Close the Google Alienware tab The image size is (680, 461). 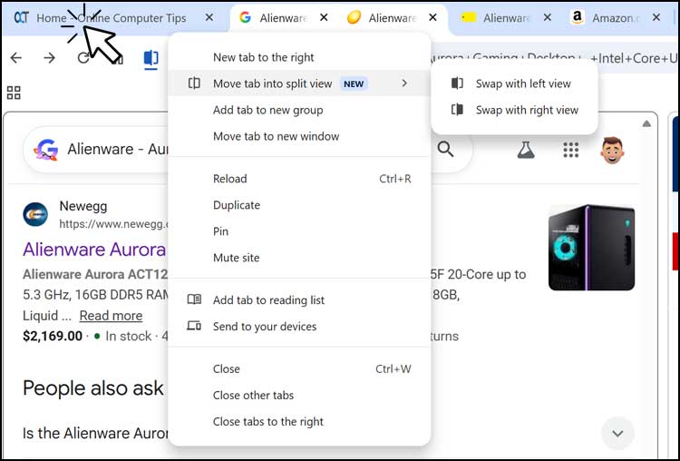(x=324, y=17)
